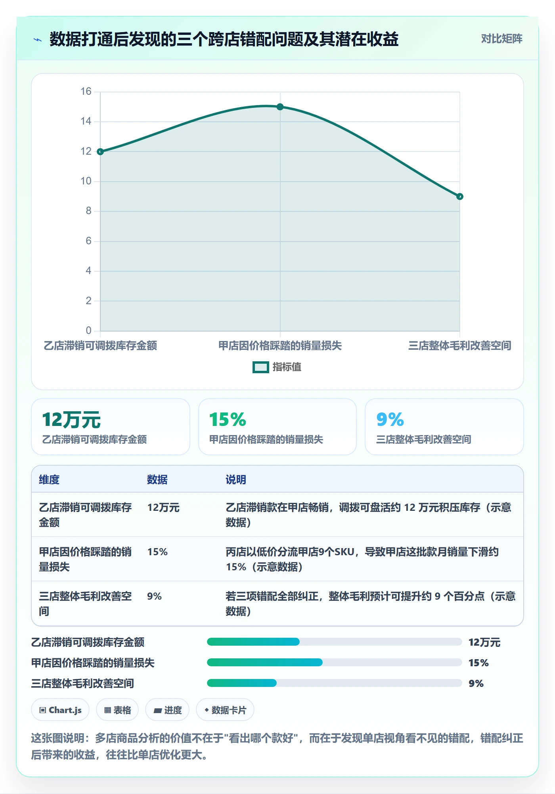Click the 三店整体毛利改善空间 progress bar
Screen dimensions: 555x794
pyautogui.click(x=334, y=683)
